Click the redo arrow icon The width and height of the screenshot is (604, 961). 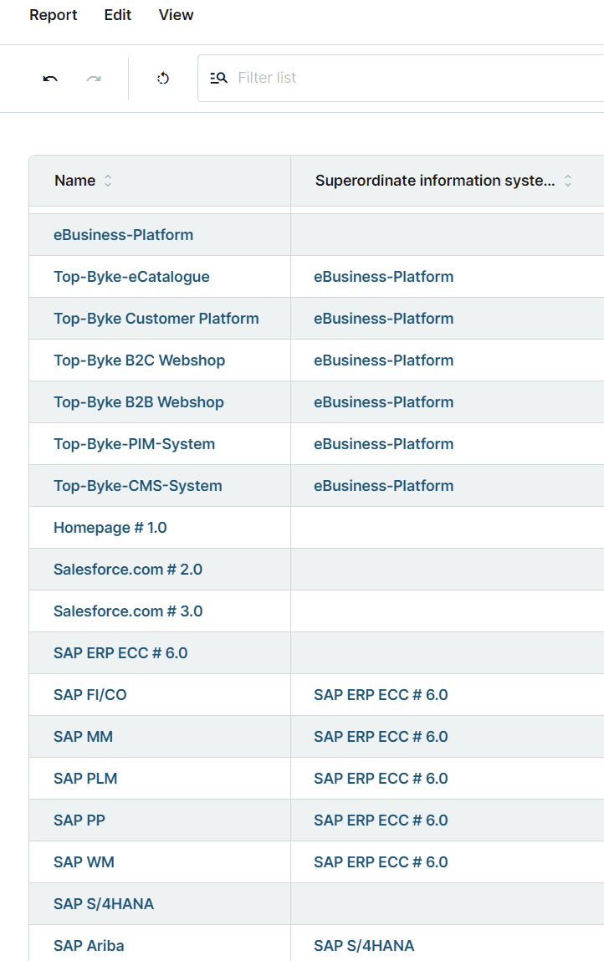pos(94,79)
